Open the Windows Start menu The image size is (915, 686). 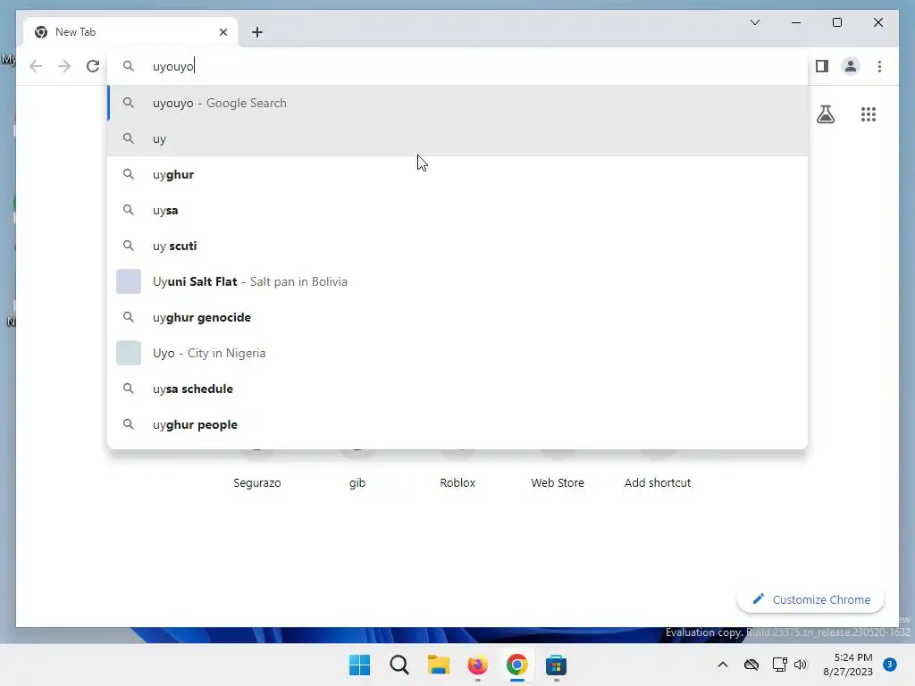coord(359,665)
